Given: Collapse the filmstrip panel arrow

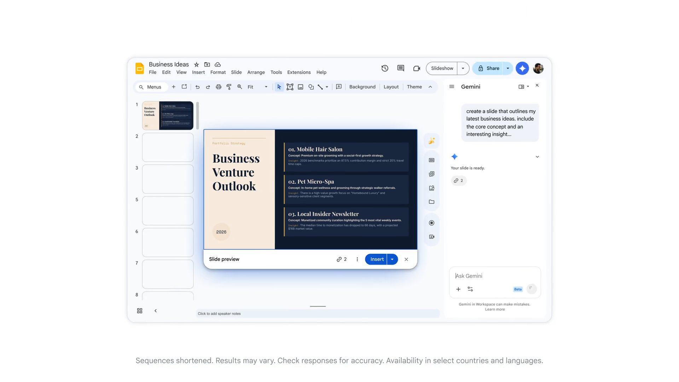Looking at the screenshot, I should tap(156, 311).
